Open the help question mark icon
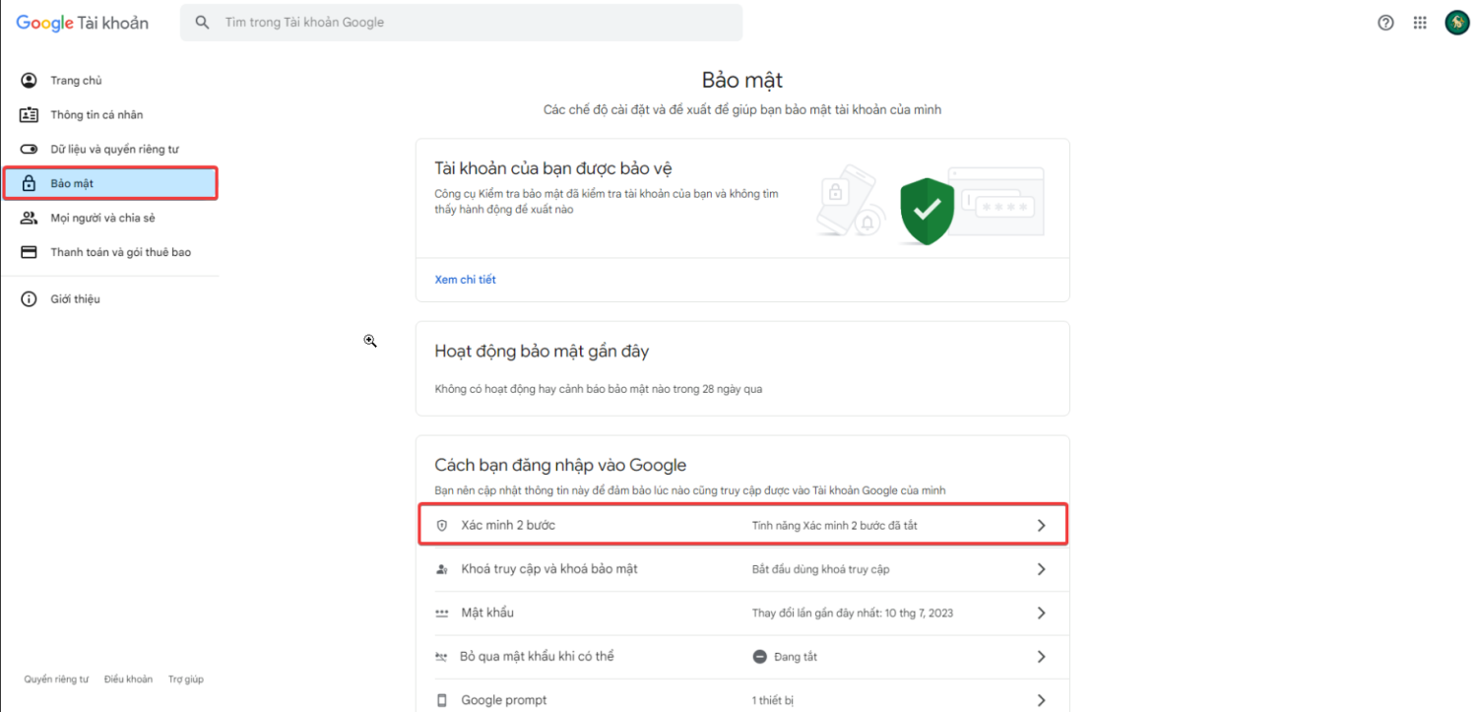The image size is (1477, 712). click(x=1385, y=23)
